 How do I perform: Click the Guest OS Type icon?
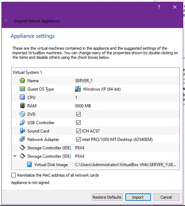pyautogui.click(x=22, y=89)
